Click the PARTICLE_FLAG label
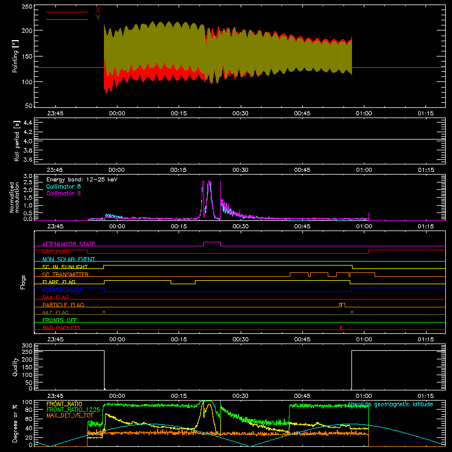Viewport: 452px width, 452px height. tap(63, 305)
